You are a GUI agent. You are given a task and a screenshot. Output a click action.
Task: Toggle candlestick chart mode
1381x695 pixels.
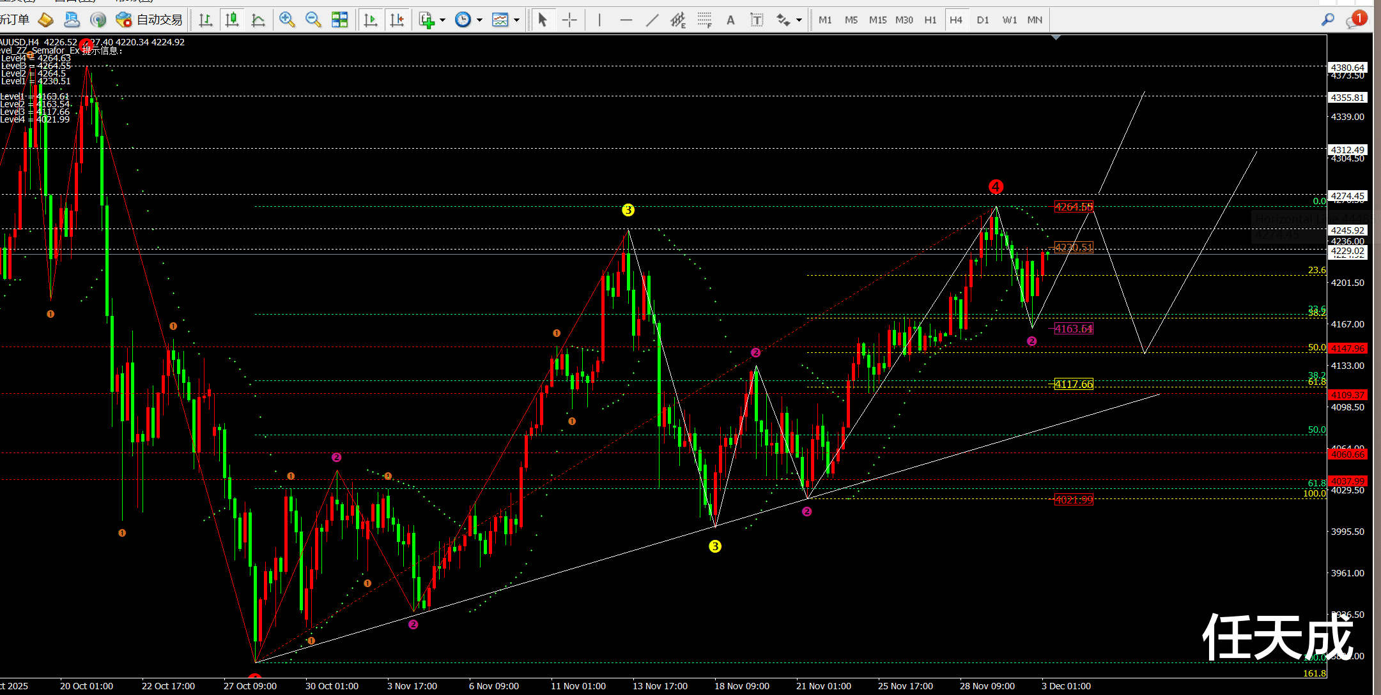232,20
